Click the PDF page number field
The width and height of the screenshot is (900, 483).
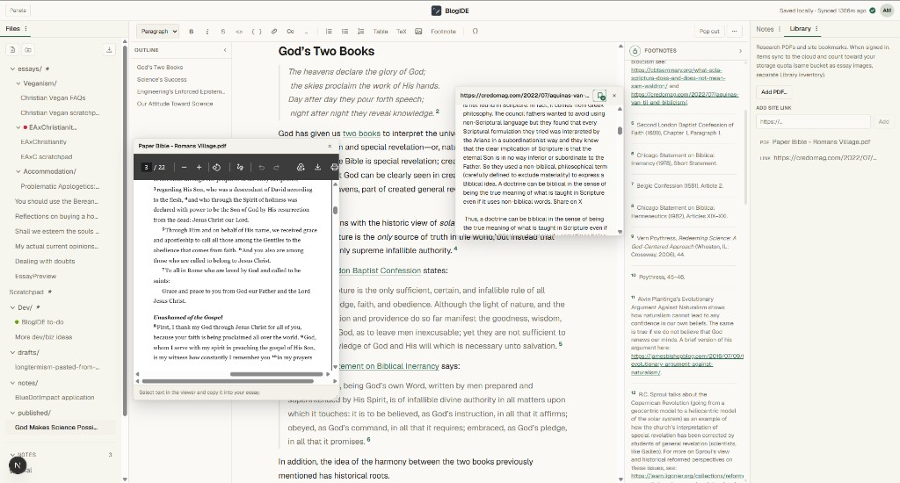pos(147,168)
